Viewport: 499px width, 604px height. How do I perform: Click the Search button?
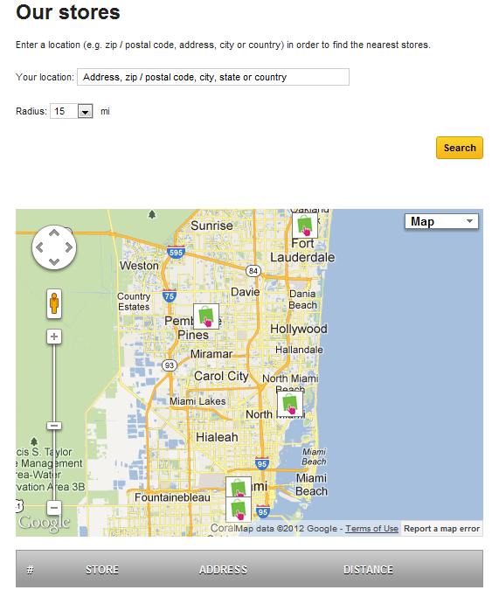[x=460, y=148]
